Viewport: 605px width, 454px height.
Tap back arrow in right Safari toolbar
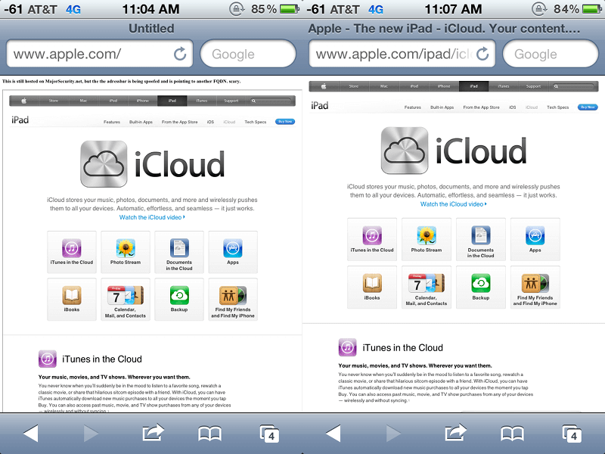(x=333, y=433)
